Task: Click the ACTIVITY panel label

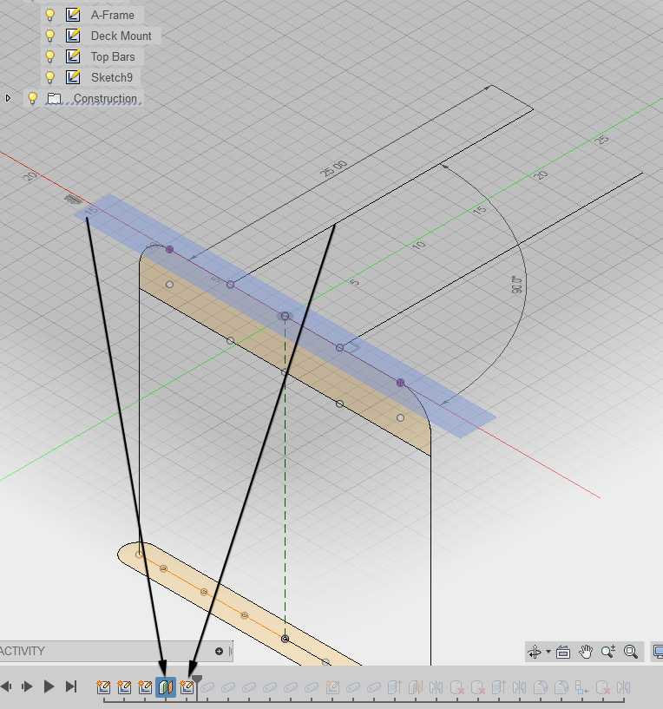Action: (23, 651)
